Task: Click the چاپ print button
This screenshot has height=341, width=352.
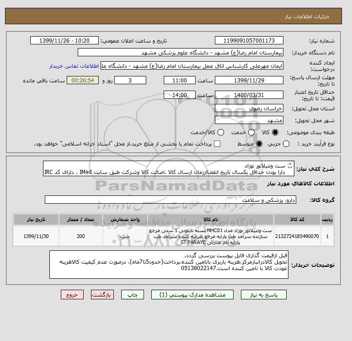Action: 133,295
